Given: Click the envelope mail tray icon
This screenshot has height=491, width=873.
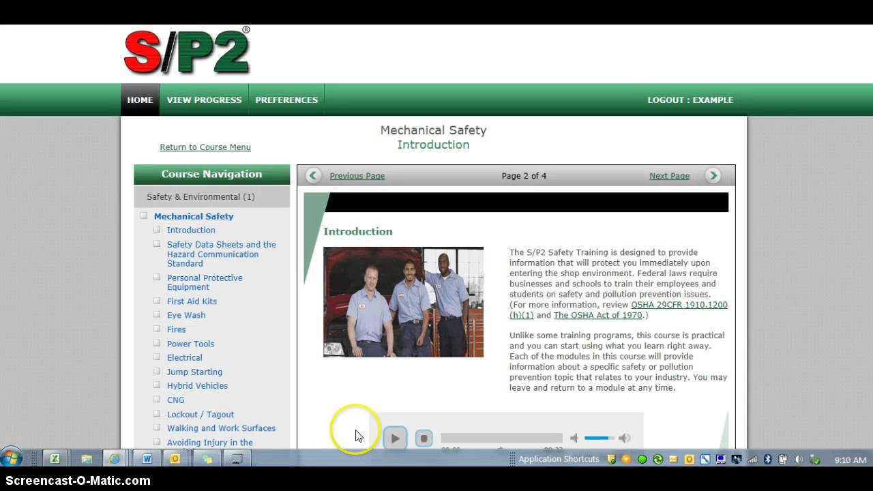Looking at the screenshot, I should (x=673, y=460).
